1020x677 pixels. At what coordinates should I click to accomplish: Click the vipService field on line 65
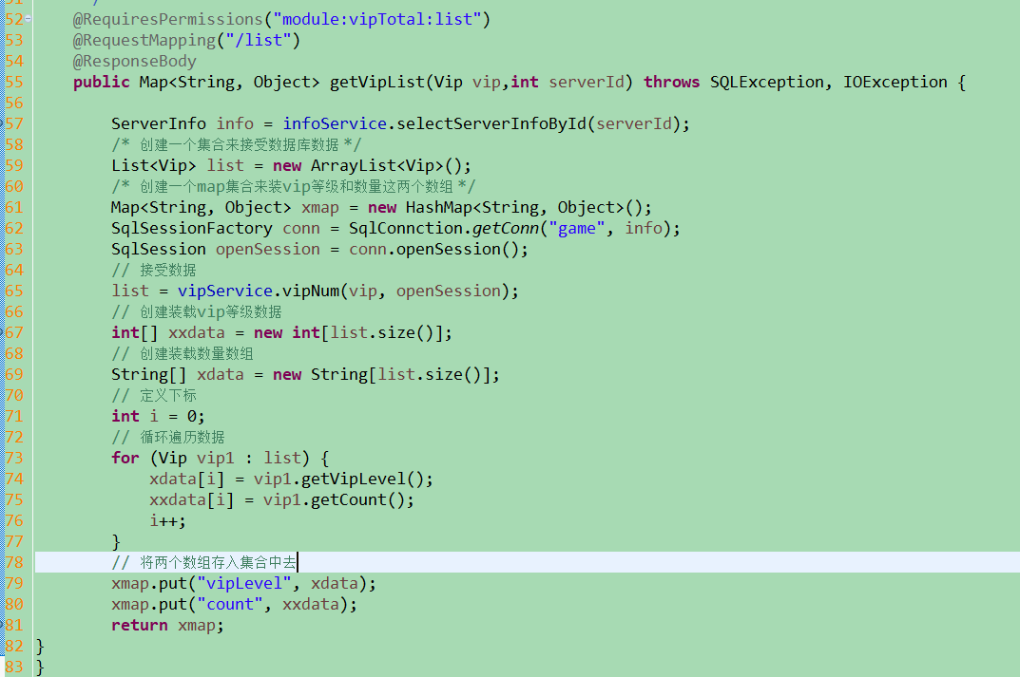[x=225, y=291]
